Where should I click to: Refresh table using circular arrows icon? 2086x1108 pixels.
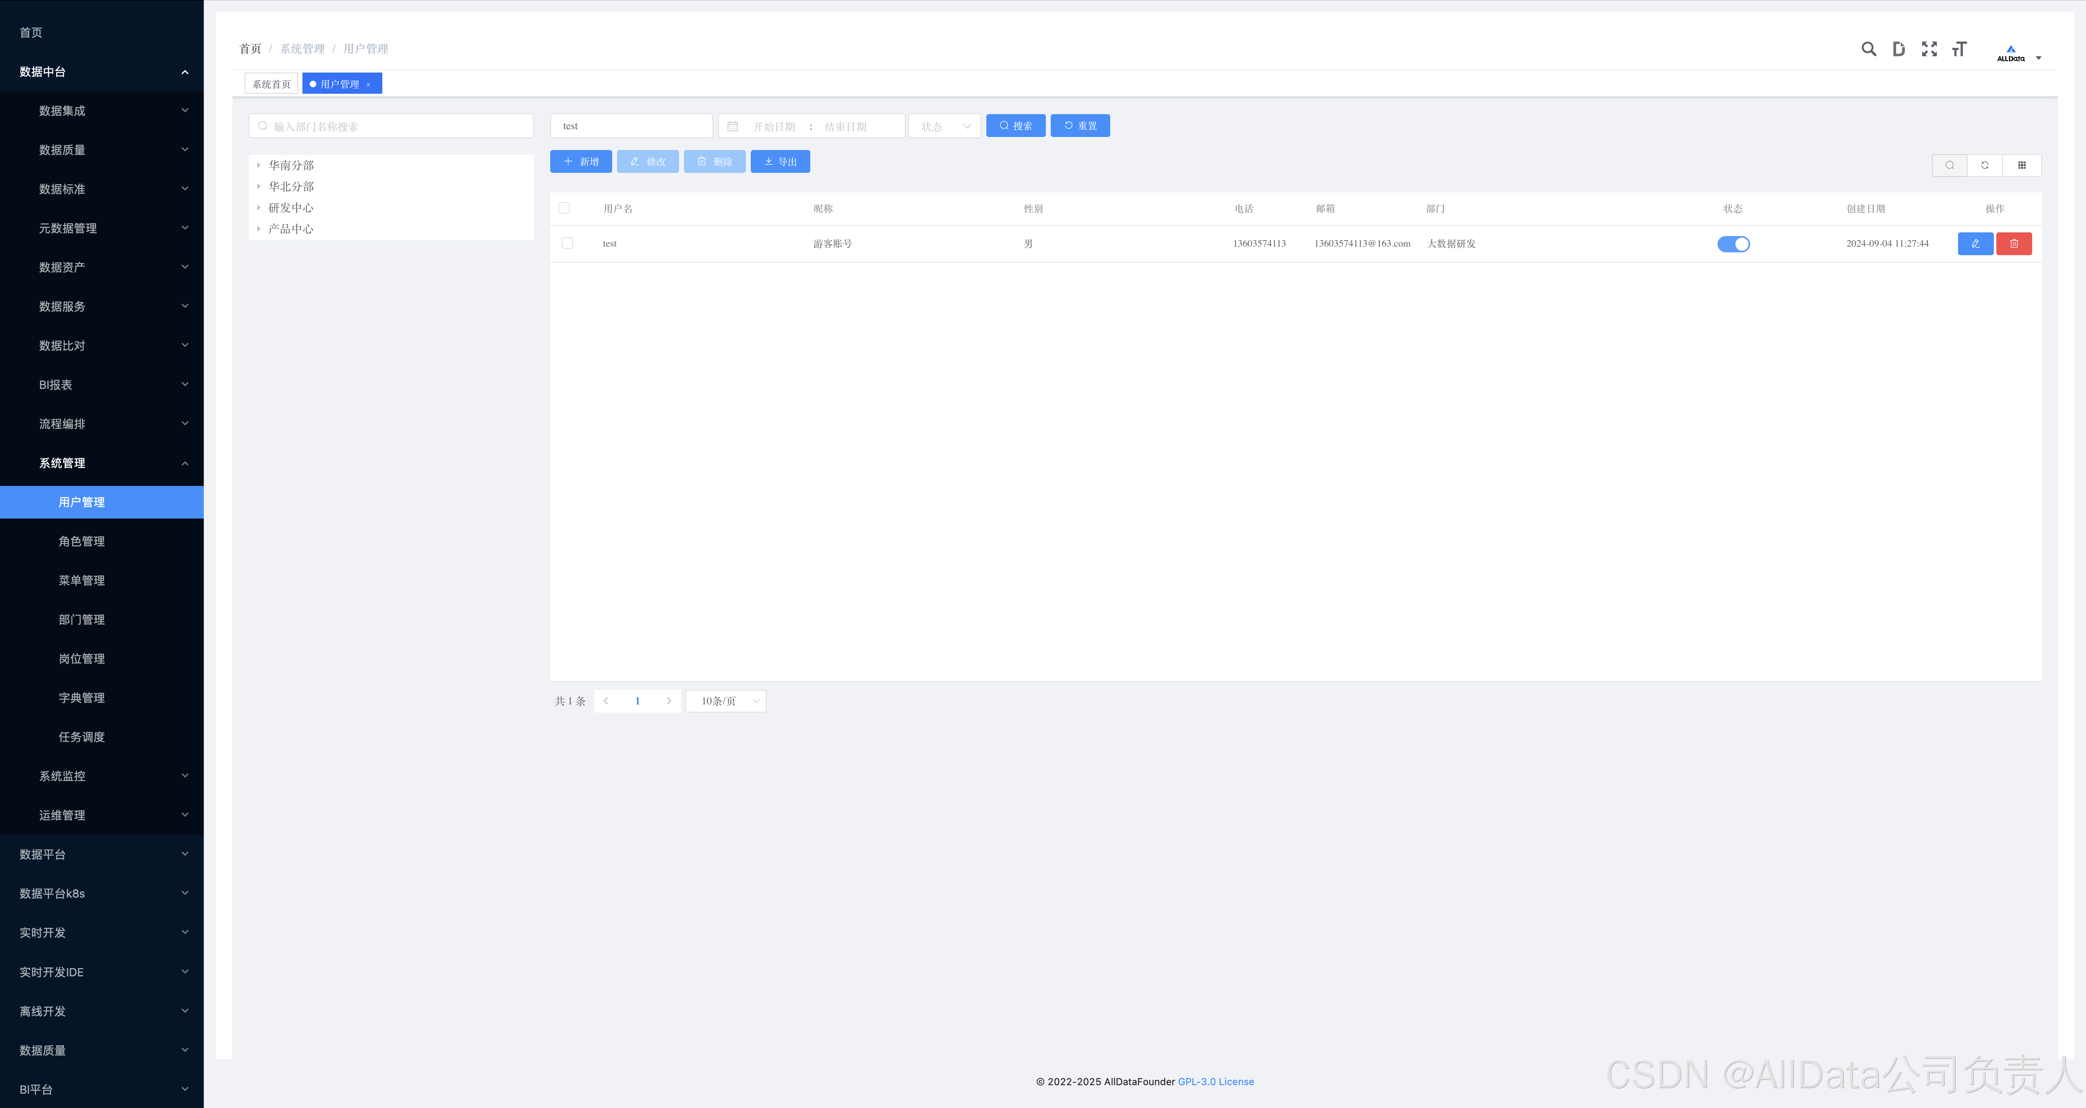tap(1985, 165)
